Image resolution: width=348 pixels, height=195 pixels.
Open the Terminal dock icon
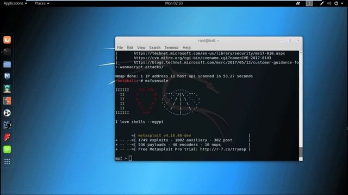pyautogui.click(x=7, y=52)
